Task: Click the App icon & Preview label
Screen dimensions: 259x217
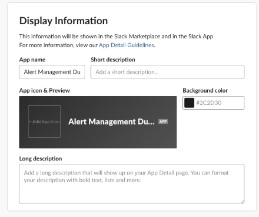Action: (x=45, y=90)
